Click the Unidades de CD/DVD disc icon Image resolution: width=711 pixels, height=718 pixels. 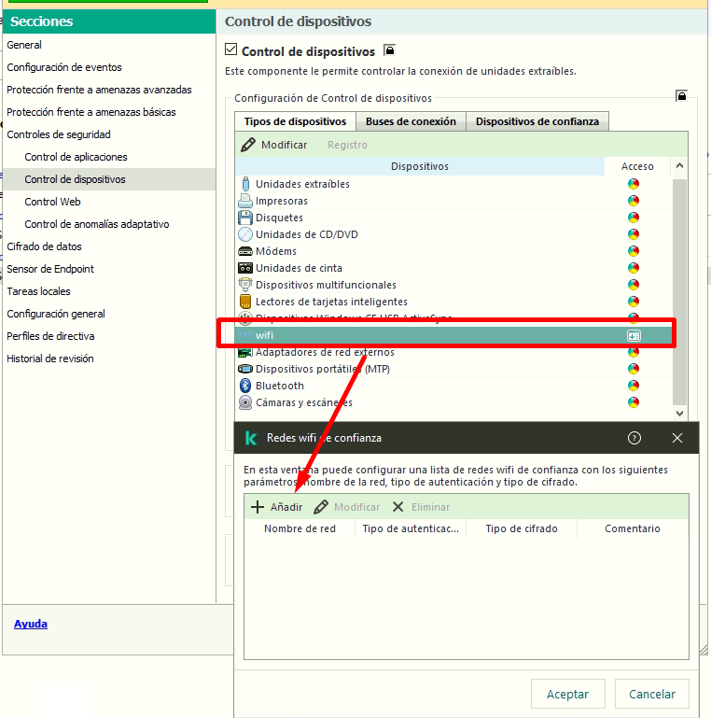tap(245, 234)
